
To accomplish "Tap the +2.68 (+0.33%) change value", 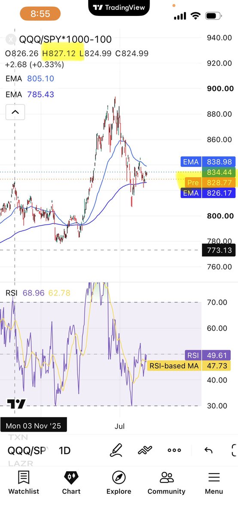I will (x=34, y=65).
